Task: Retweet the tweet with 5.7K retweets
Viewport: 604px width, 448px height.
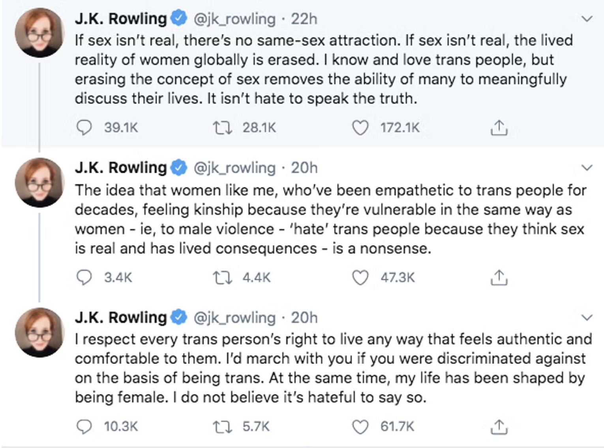Action: (223, 427)
